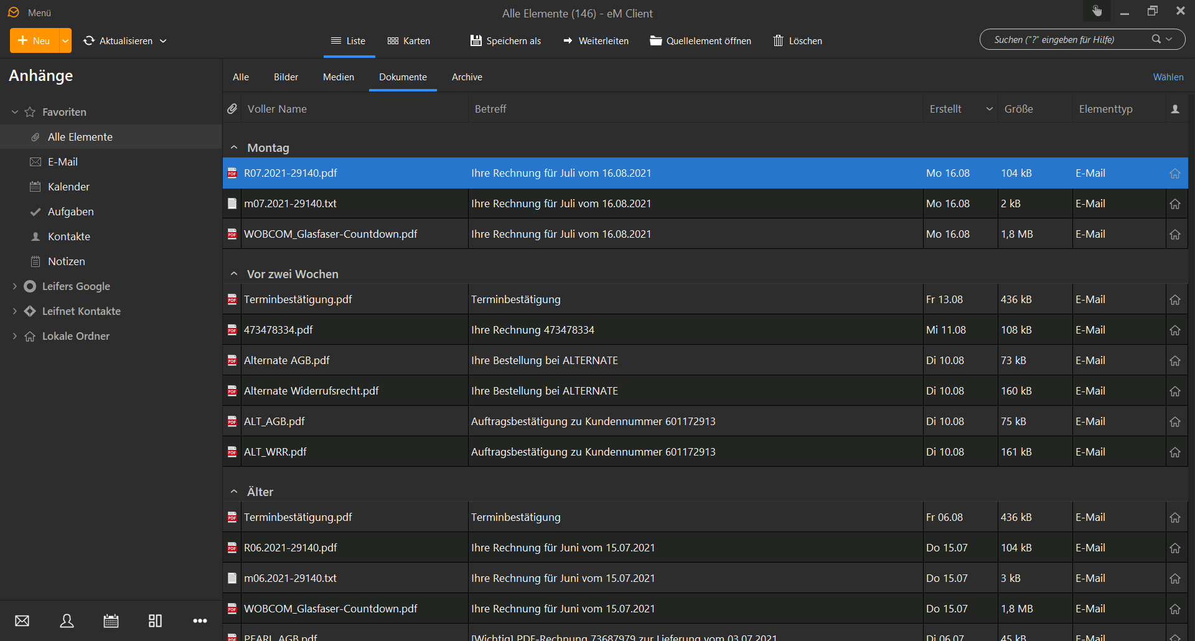Image resolution: width=1195 pixels, height=641 pixels.
Task: Select the Archive filter tab
Action: point(467,77)
